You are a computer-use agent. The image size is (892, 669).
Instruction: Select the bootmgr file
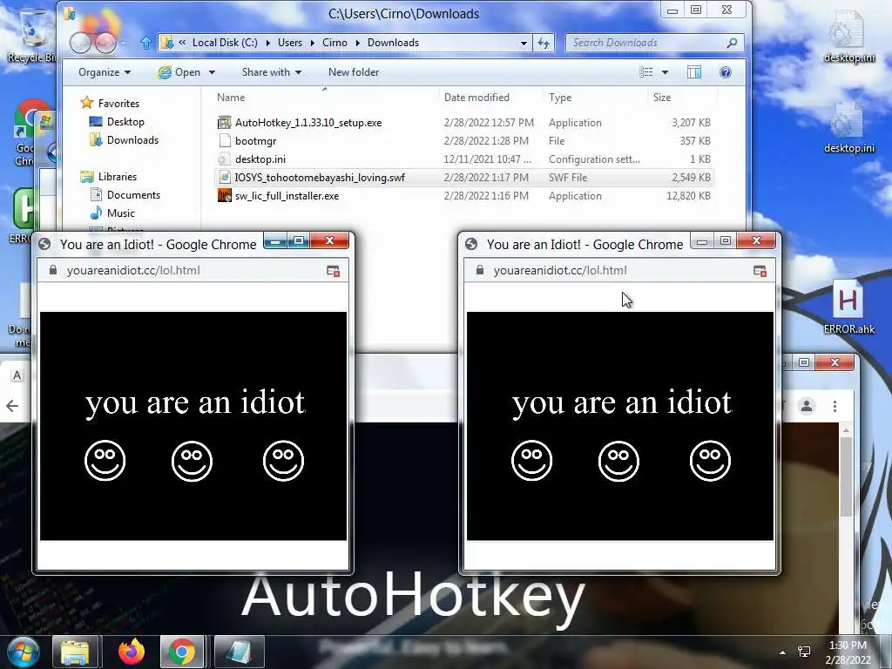pos(463,140)
